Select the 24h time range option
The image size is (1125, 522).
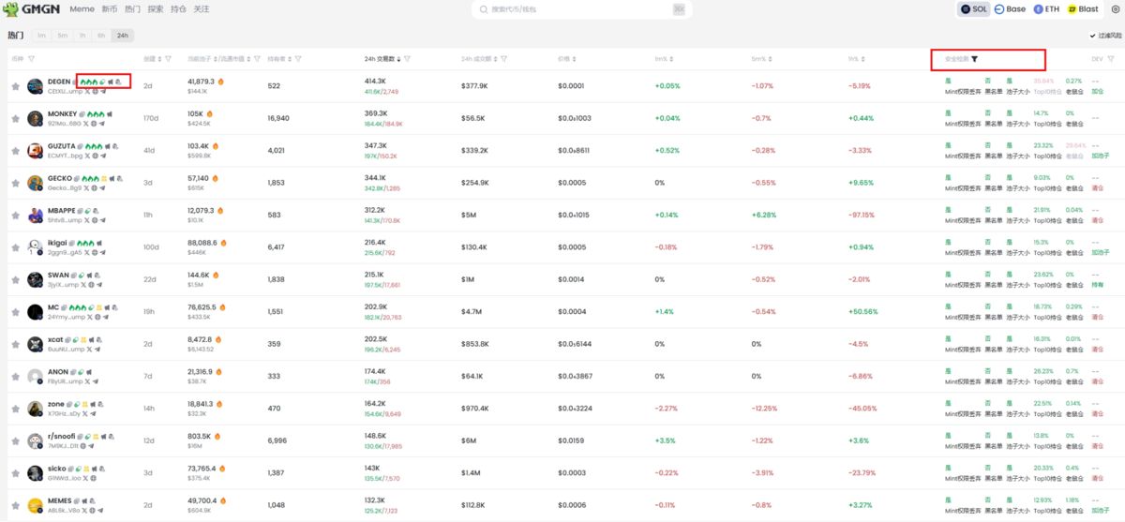coord(122,36)
